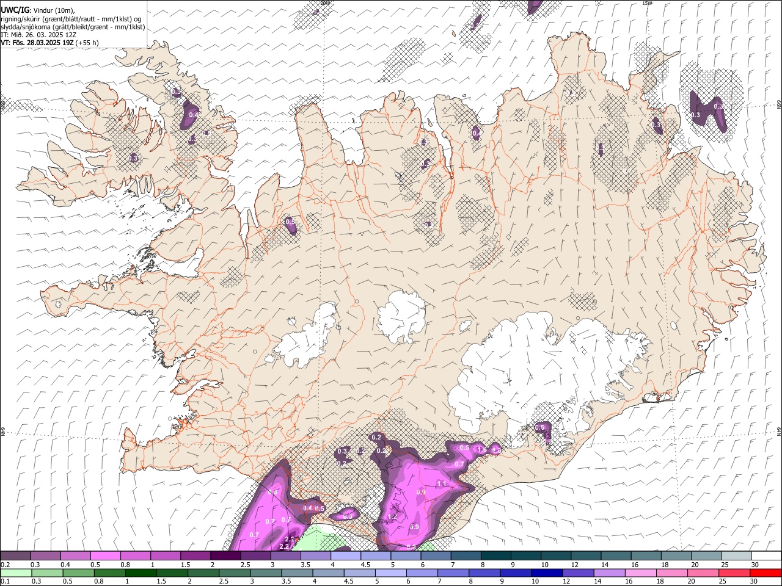782x586 pixels.
Task: Pick the upper legend swatch between 3.5 and 4
Action: click(315, 556)
